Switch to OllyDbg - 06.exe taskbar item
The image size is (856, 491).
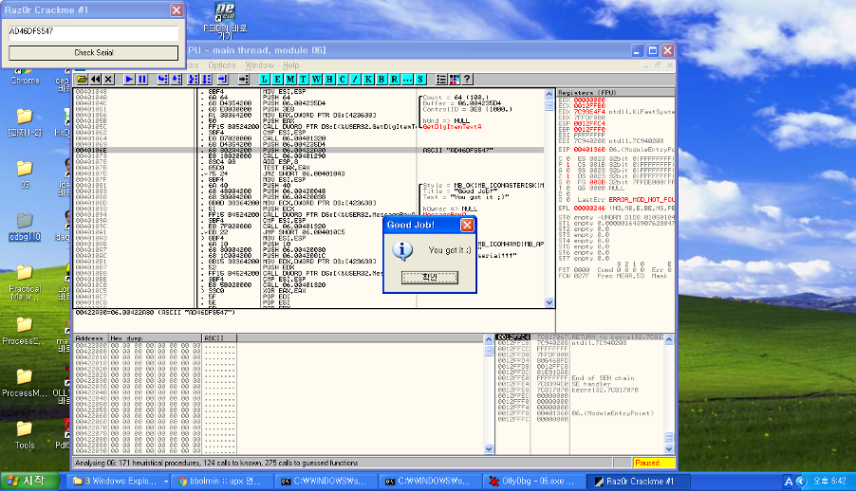[535, 482]
